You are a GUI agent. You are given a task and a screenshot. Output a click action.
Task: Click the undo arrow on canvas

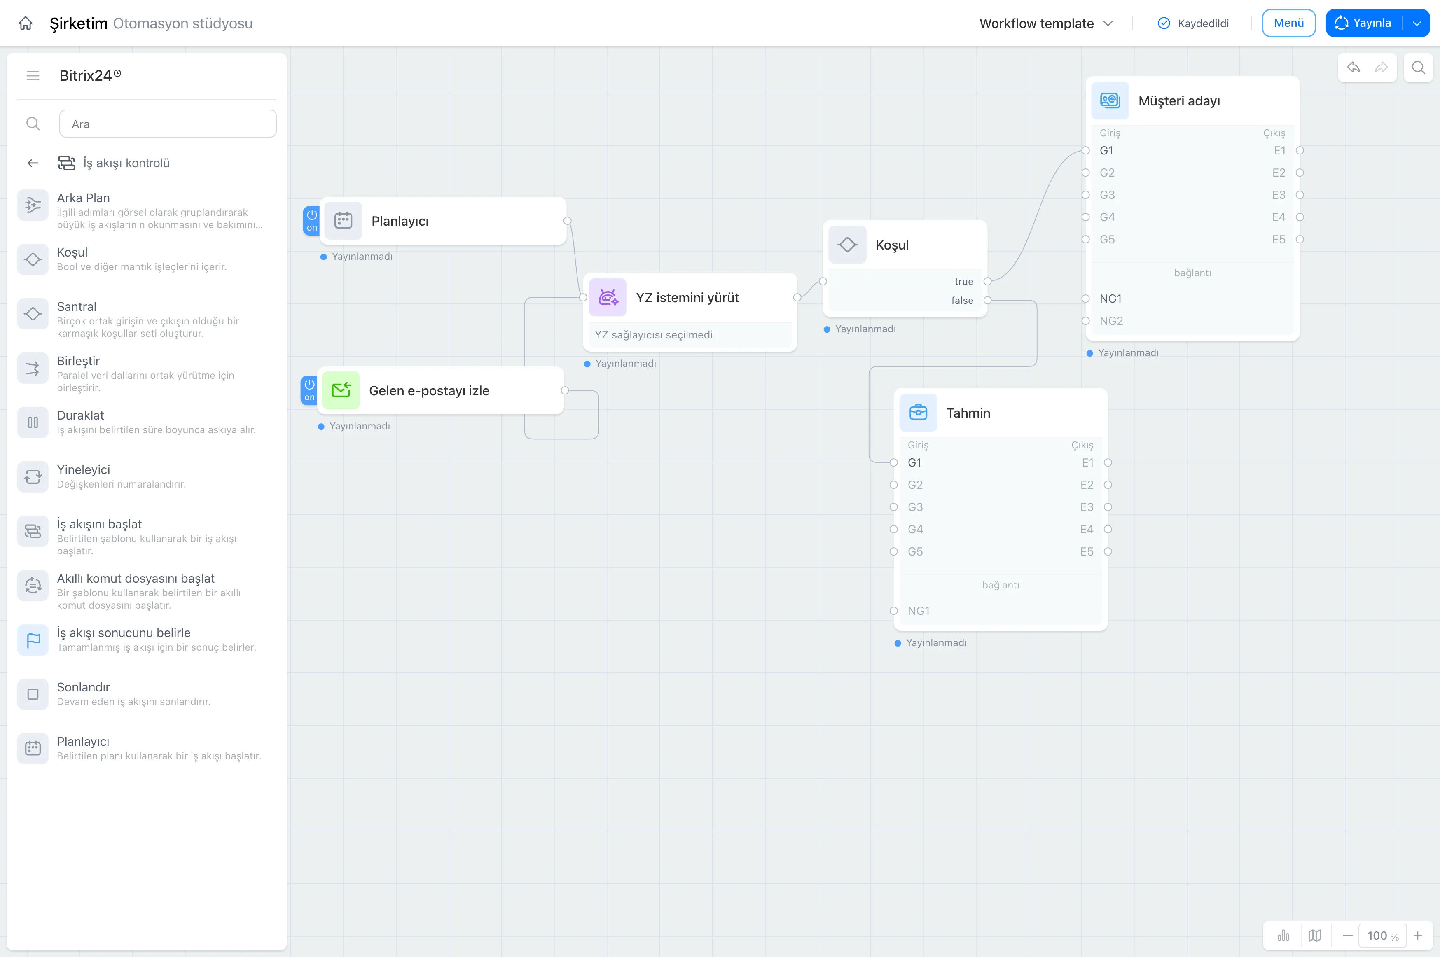click(x=1354, y=67)
